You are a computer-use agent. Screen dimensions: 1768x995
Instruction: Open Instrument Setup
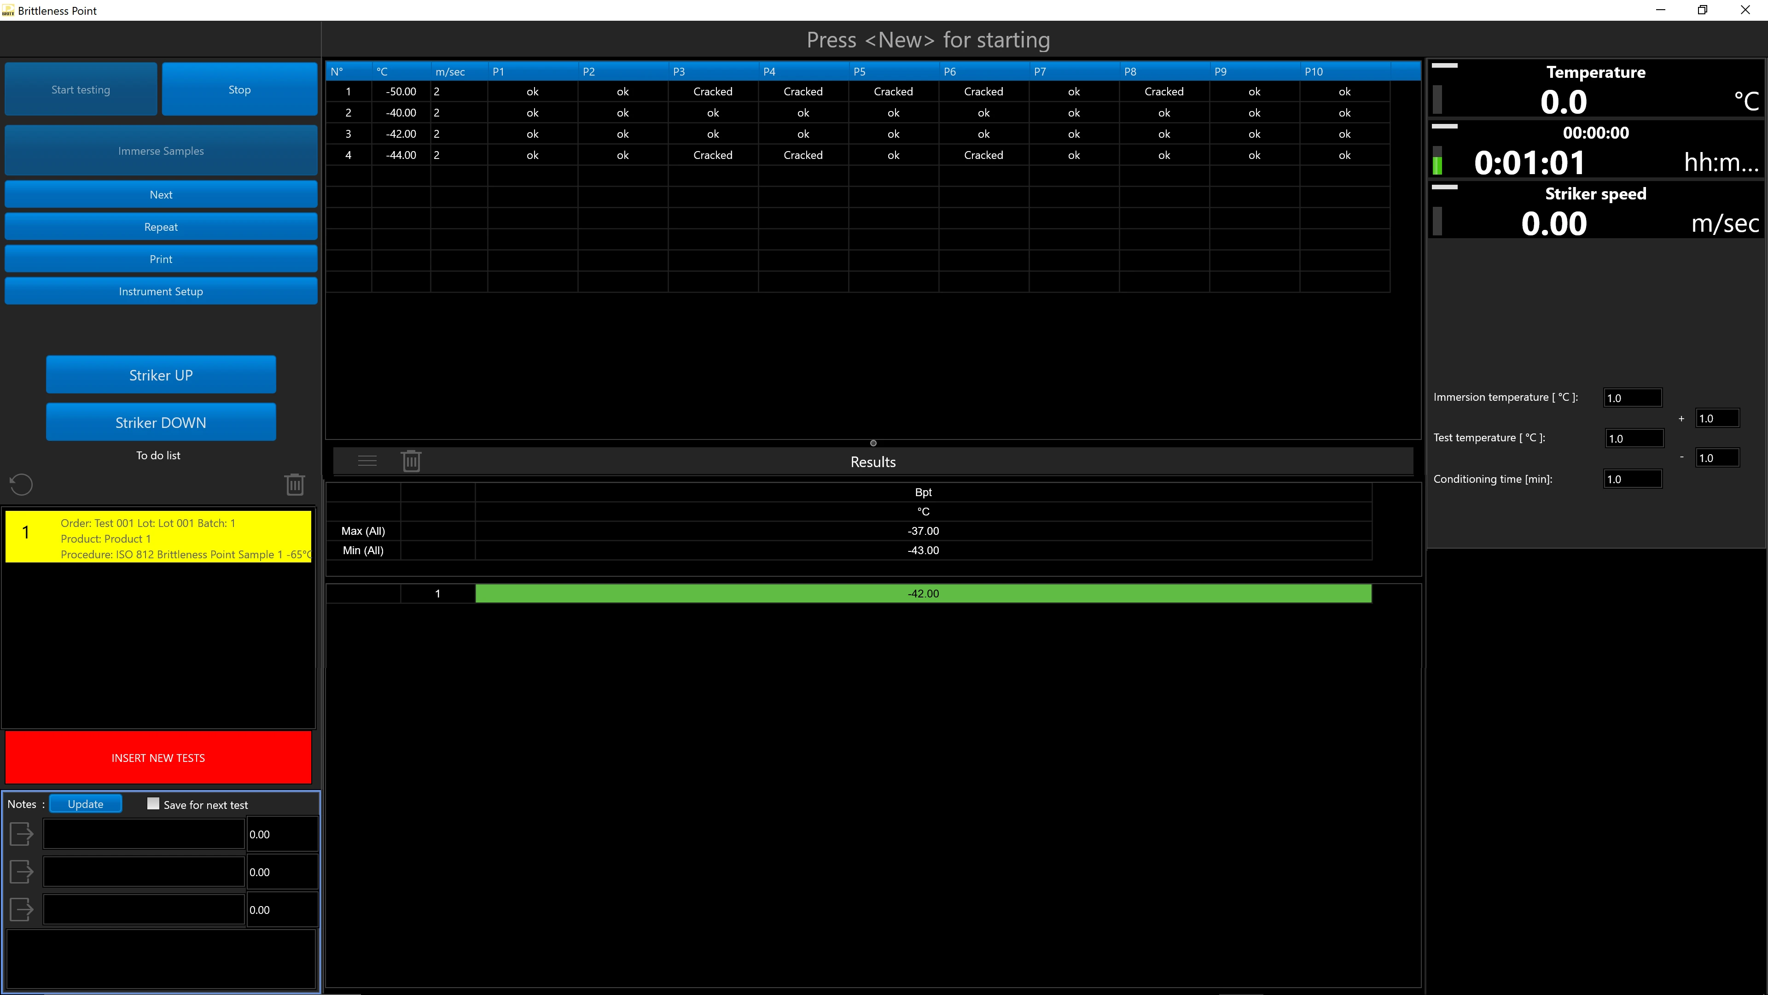pos(161,291)
